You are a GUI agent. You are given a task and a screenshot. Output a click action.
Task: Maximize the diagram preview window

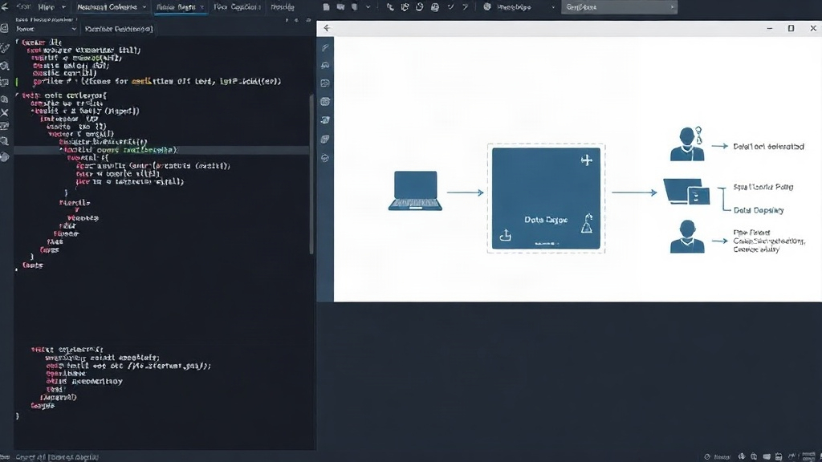click(x=791, y=28)
